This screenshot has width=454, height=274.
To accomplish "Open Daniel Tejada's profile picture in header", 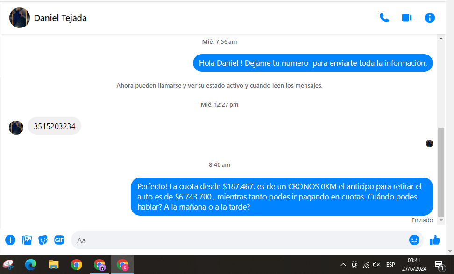I will point(20,18).
